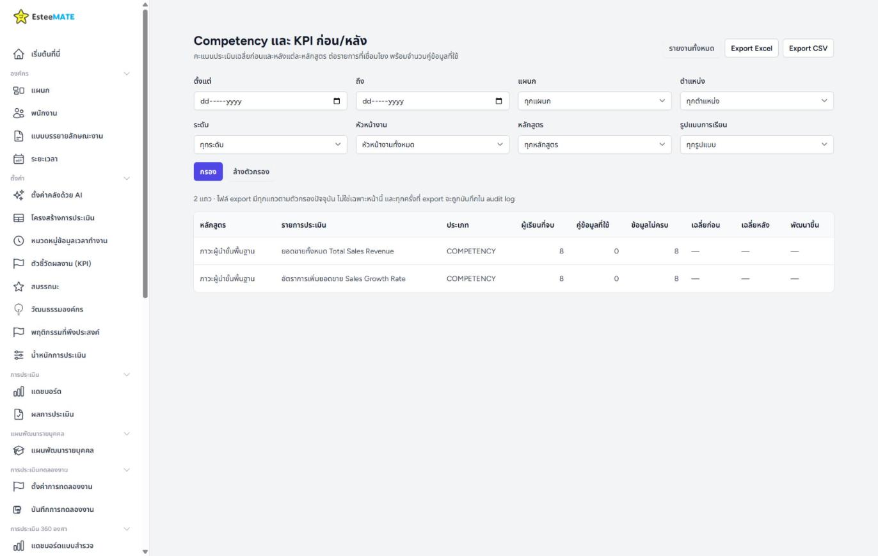Click the แดชบอร์ด bar chart icon
878x556 pixels.
point(19,392)
